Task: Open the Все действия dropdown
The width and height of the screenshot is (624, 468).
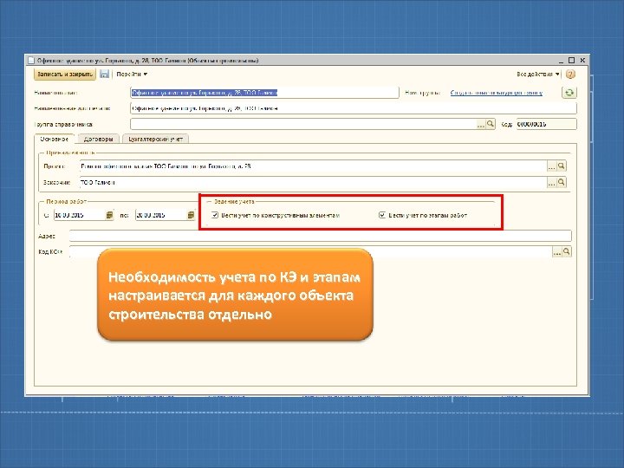Action: click(538, 74)
